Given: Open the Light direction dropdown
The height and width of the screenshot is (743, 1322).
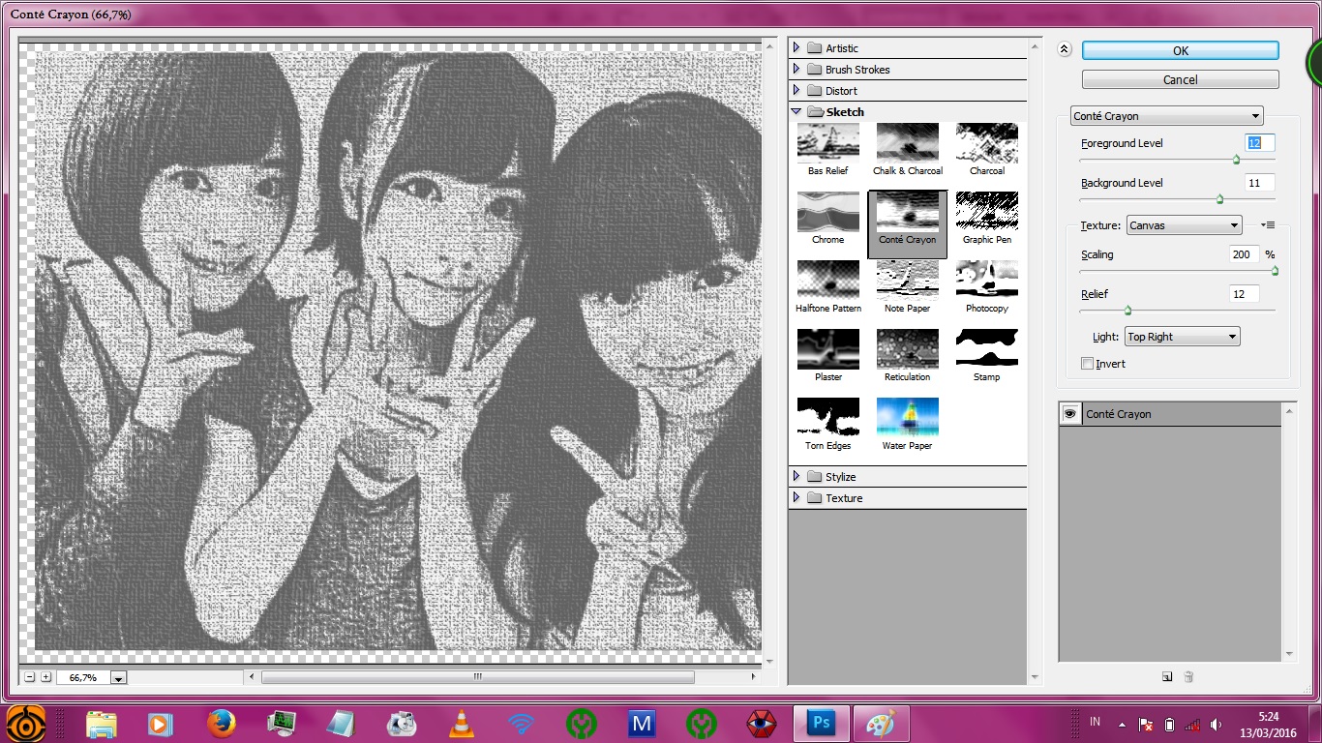Looking at the screenshot, I should [1181, 336].
